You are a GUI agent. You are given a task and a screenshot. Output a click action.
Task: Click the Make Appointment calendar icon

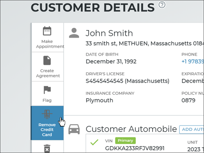pos(47,31)
